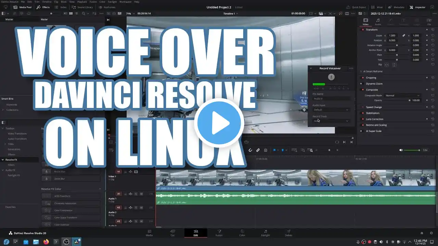Open Firefox from the taskbar
This screenshot has height=246, width=438.
pos(46,242)
